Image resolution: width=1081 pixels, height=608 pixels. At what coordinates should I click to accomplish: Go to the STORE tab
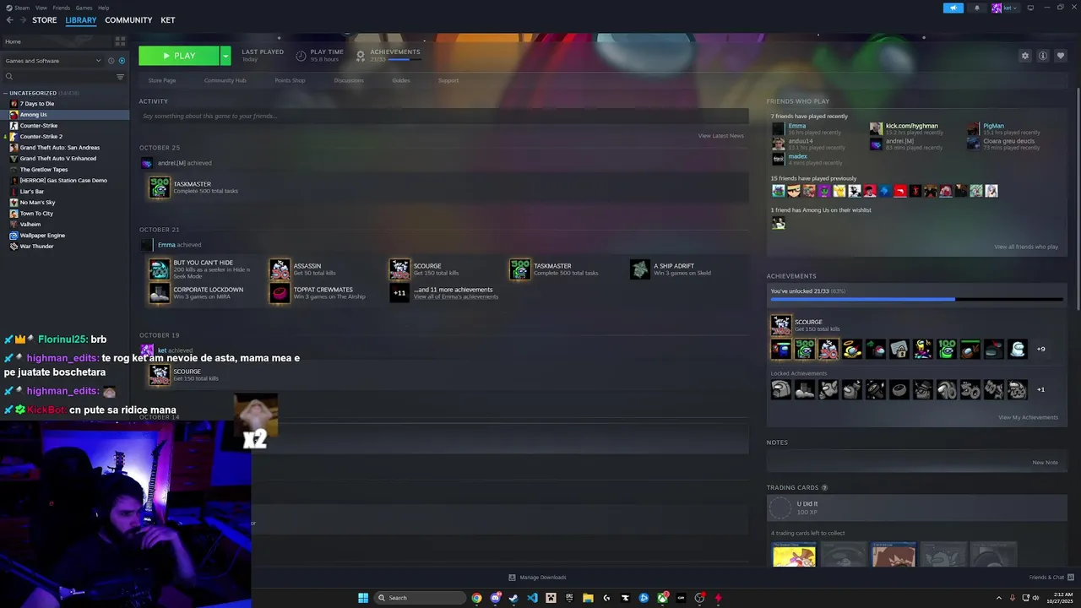pyautogui.click(x=45, y=20)
